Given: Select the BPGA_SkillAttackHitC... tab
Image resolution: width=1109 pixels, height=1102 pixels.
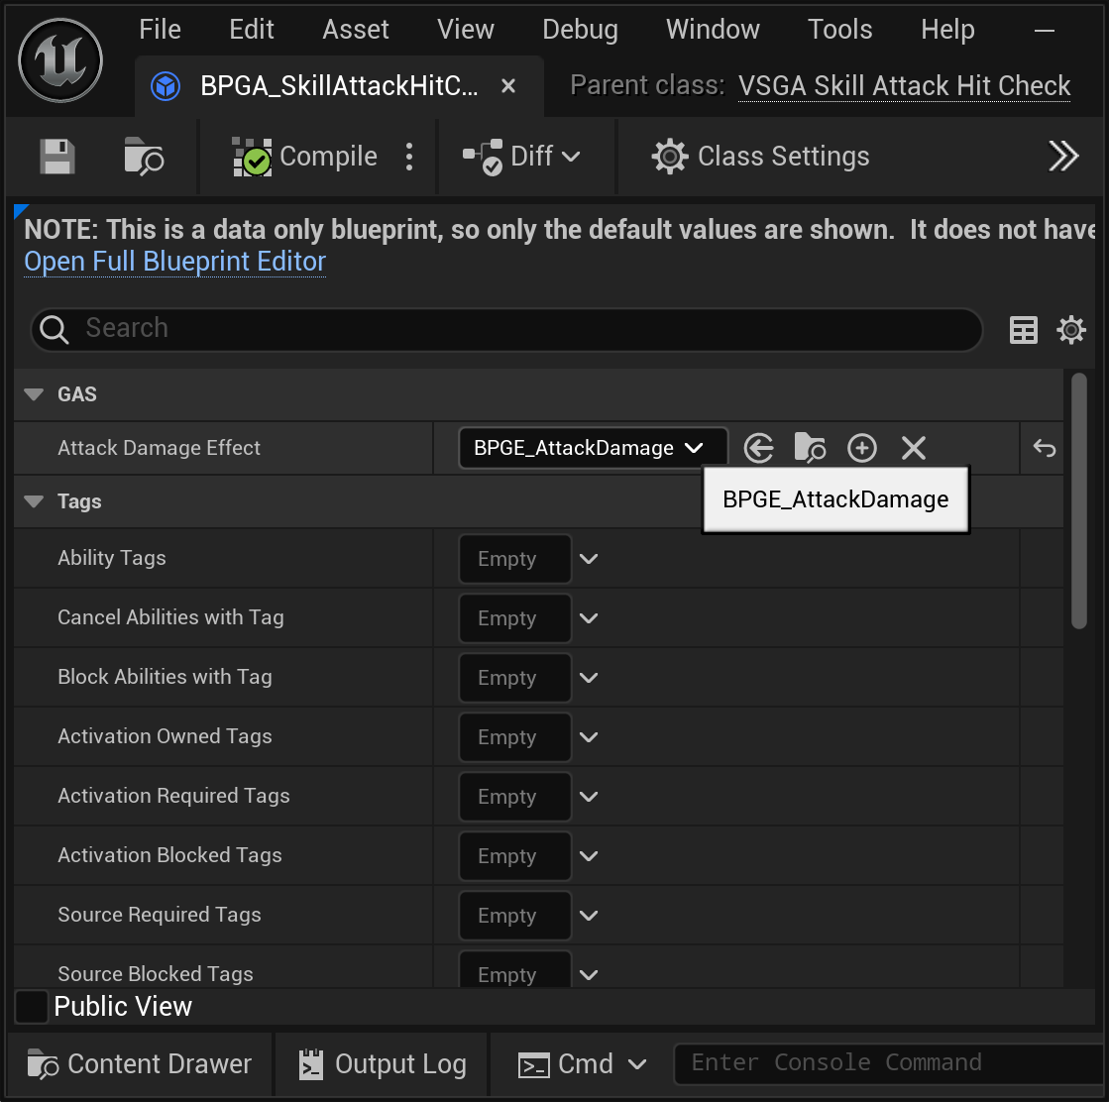Looking at the screenshot, I should 338,86.
